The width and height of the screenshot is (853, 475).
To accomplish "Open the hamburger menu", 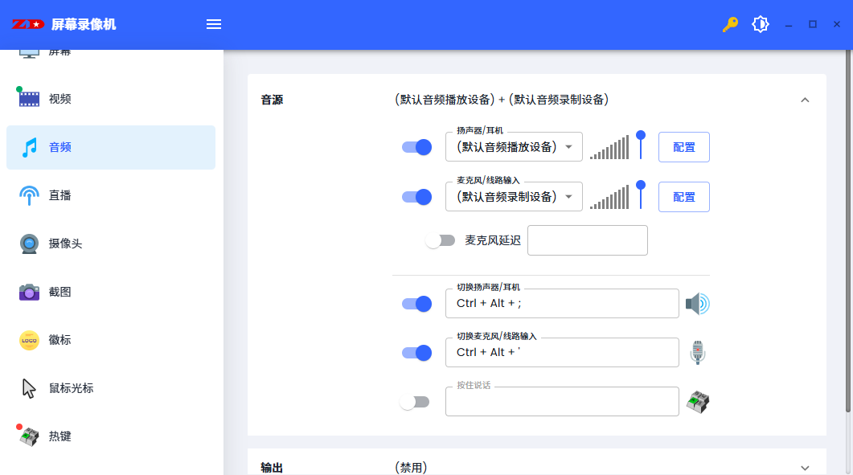I will (x=214, y=24).
